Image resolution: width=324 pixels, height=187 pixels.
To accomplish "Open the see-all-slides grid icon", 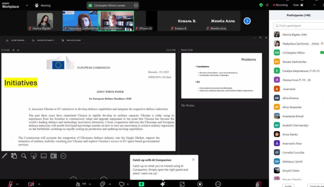I will [x=14, y=156].
